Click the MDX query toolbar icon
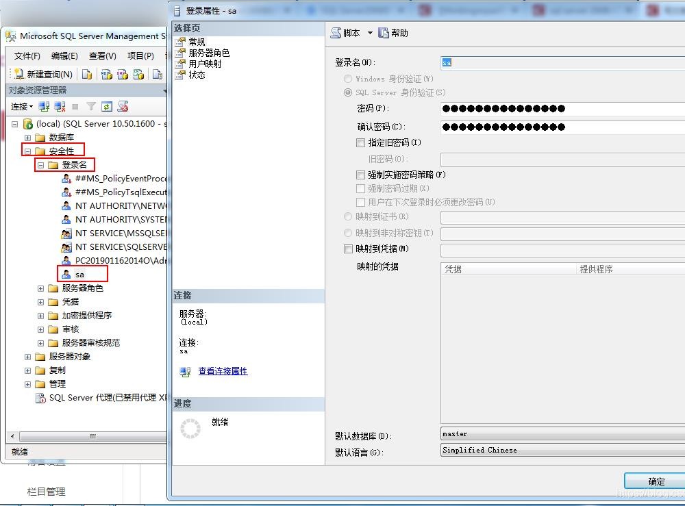Image resolution: width=685 pixels, height=506 pixels. pyautogui.click(x=106, y=74)
